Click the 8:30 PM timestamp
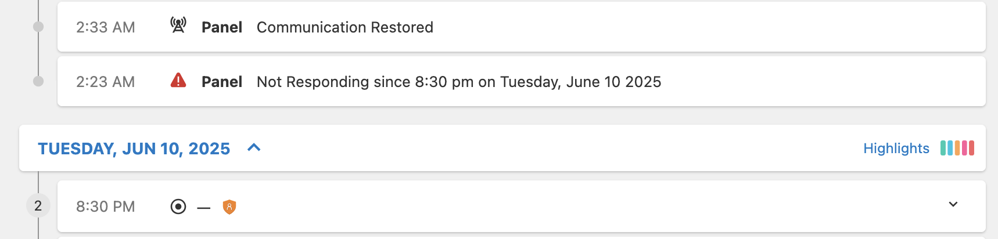Image resolution: width=998 pixels, height=239 pixels. 106,207
